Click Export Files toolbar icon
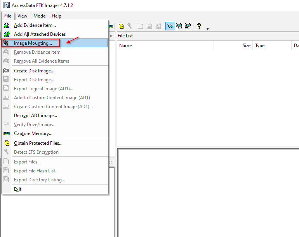 pyautogui.click(x=141, y=26)
